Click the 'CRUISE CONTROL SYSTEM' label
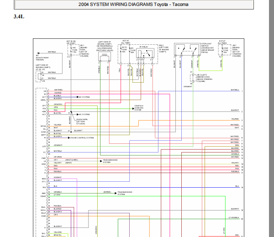The height and width of the screenshot is (237, 274). [82, 138]
